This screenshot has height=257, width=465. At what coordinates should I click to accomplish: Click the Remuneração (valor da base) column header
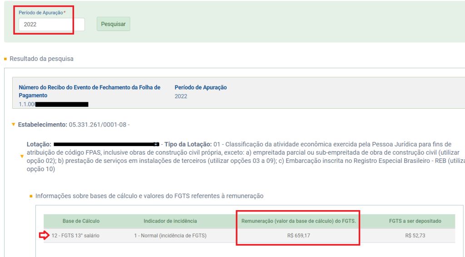(298, 221)
